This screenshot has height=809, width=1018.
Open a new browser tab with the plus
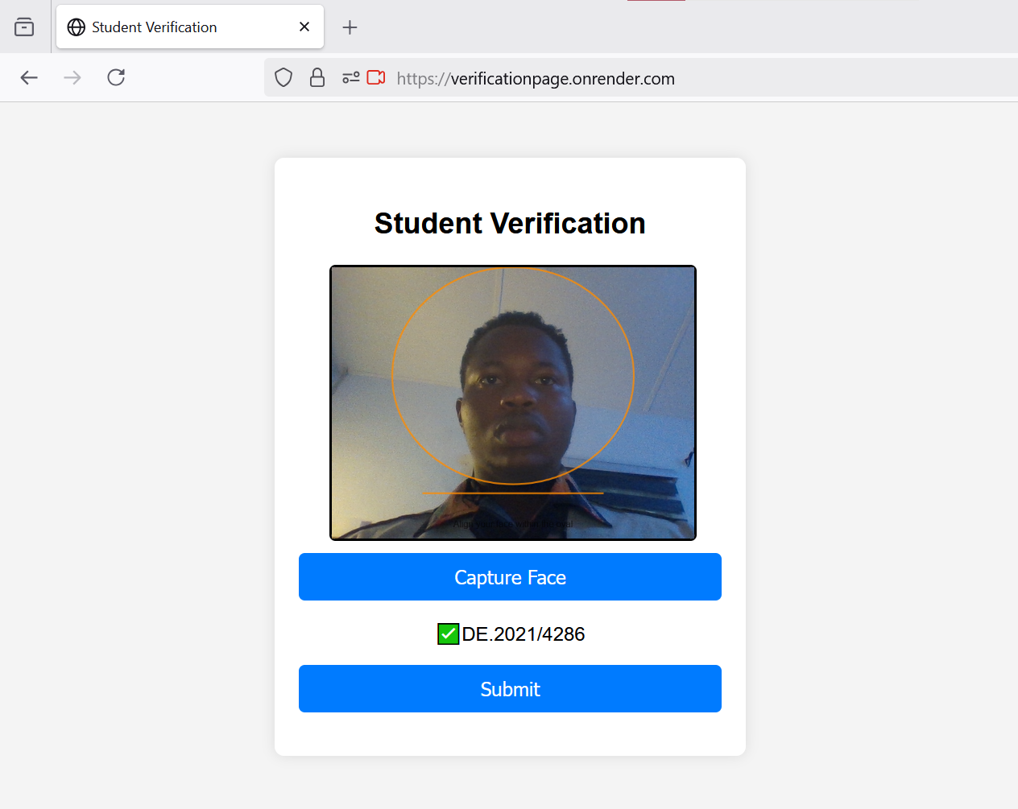350,27
